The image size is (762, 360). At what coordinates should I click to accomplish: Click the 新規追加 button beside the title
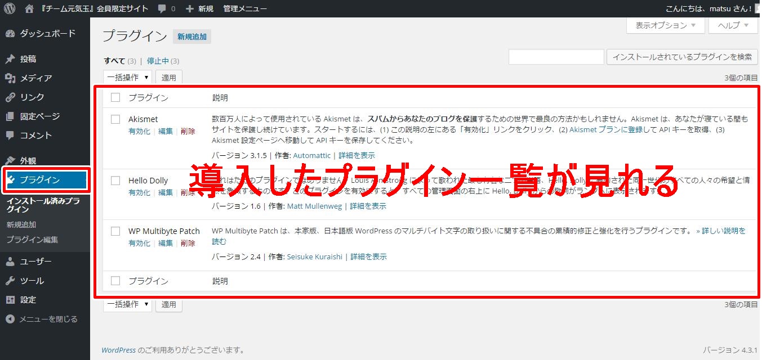pyautogui.click(x=192, y=37)
